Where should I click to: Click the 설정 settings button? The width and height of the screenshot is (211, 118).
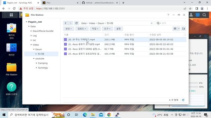[x=118, y=29]
